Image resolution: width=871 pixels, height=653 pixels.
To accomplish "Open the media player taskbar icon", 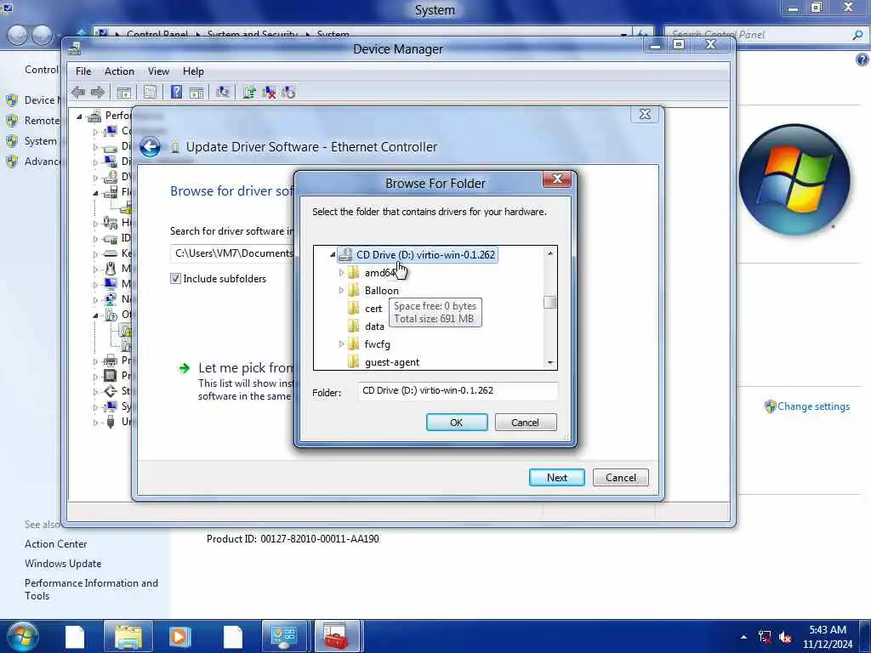I will (x=179, y=636).
